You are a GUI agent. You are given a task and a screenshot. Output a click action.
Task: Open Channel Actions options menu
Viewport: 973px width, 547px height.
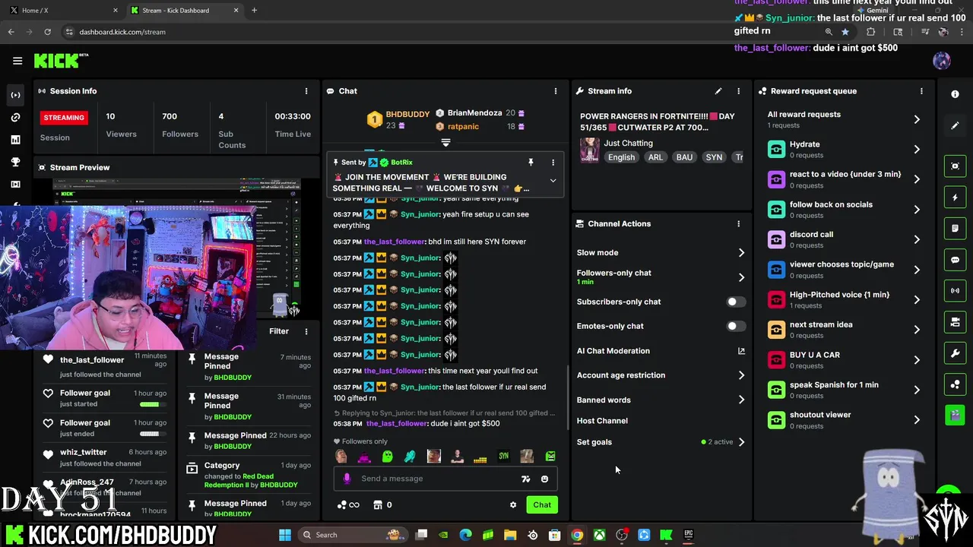[738, 224]
